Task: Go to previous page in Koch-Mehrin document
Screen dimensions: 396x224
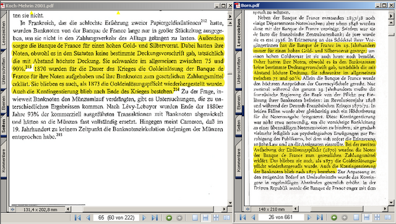Action: [88, 218]
